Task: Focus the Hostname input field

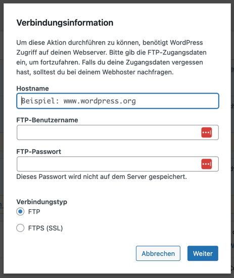Action: point(118,101)
